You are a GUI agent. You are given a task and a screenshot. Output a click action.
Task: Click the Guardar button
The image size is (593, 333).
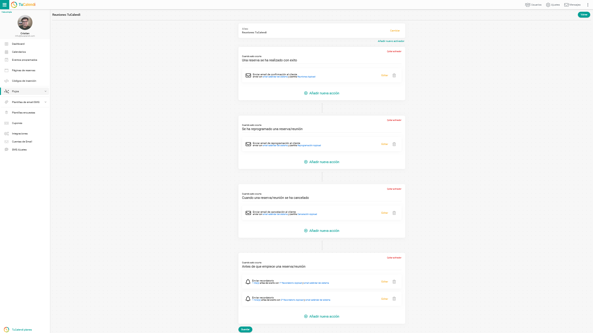click(x=245, y=329)
